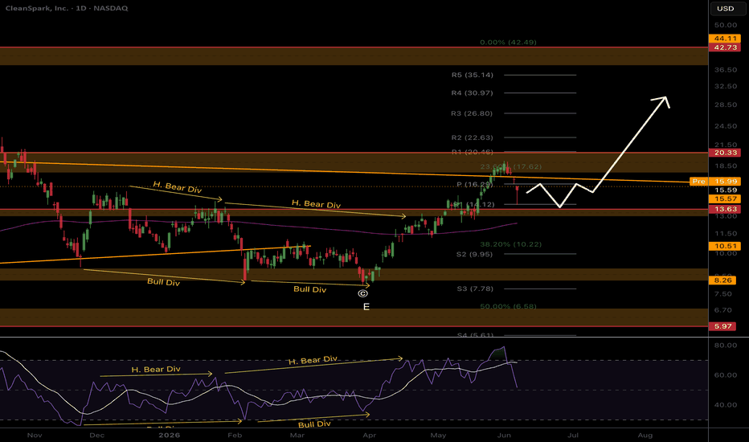749x442 pixels.
Task: Select the 2026 label on time axis
Action: coord(169,436)
